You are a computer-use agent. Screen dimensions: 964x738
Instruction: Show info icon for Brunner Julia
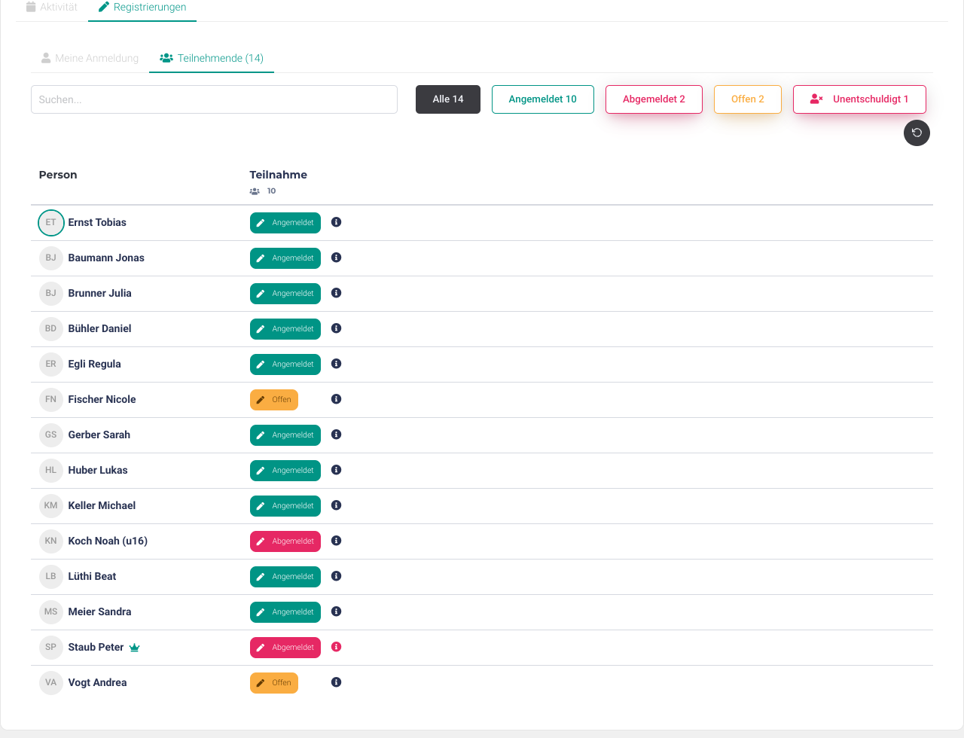pyautogui.click(x=337, y=293)
